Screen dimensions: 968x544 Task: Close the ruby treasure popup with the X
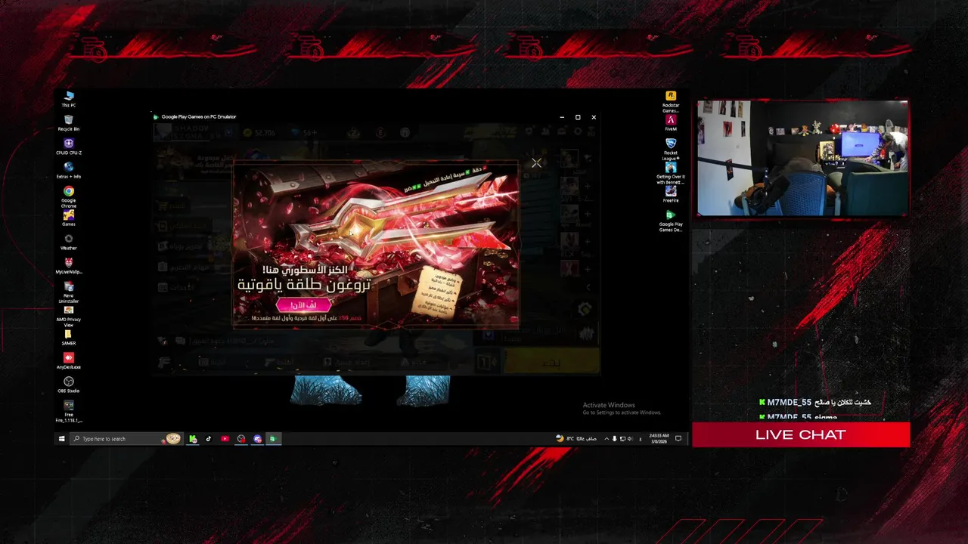coord(536,162)
